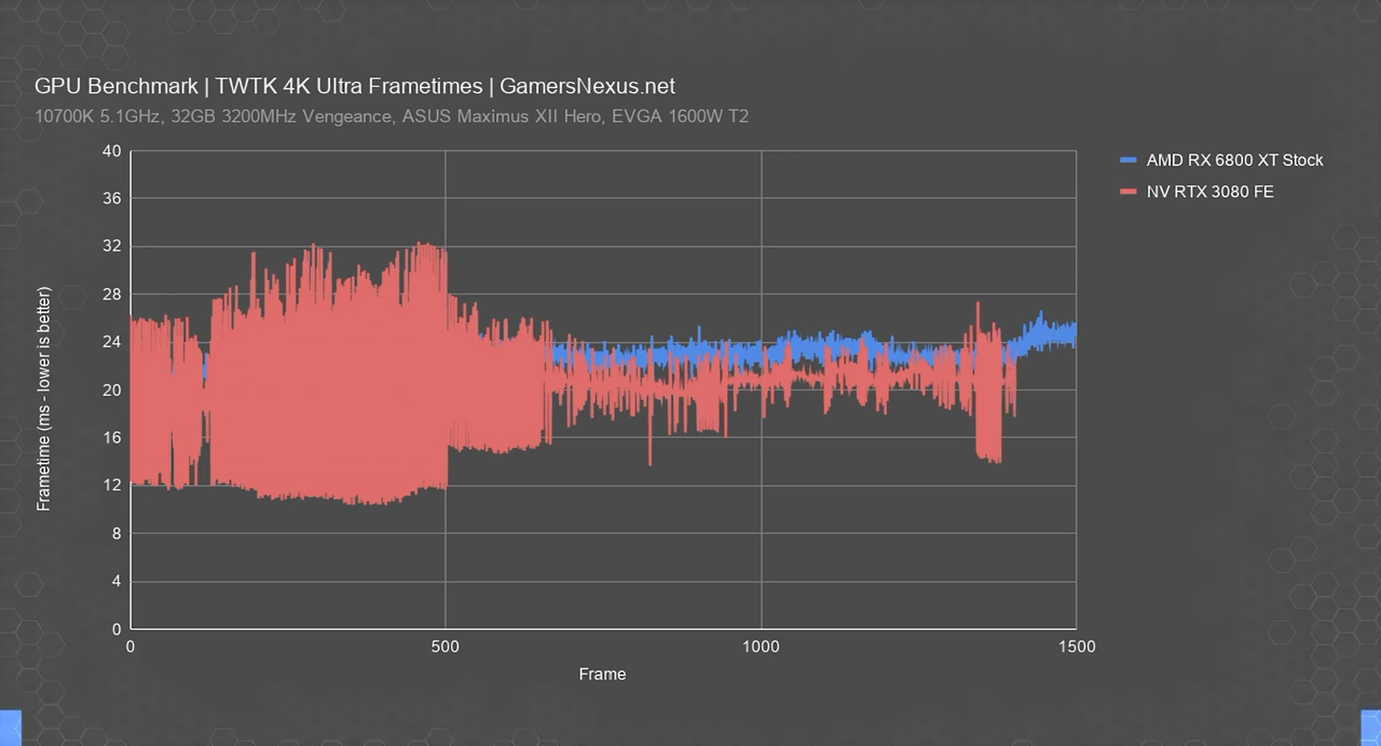Click the 1500 tick label on x-axis
1381x746 pixels.
[1077, 647]
